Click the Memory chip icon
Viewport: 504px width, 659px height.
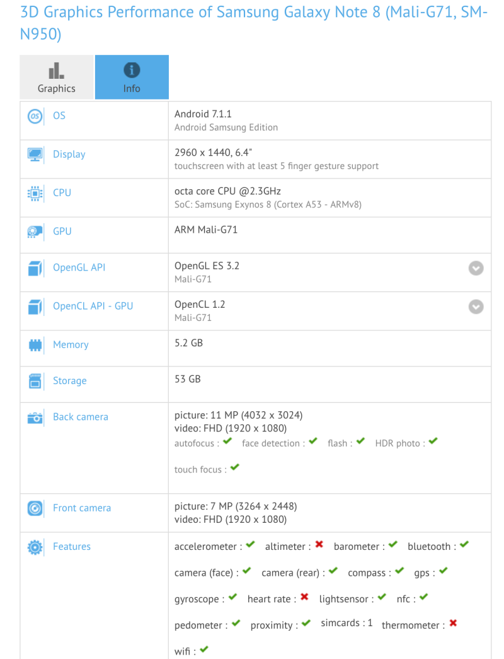tap(35, 345)
